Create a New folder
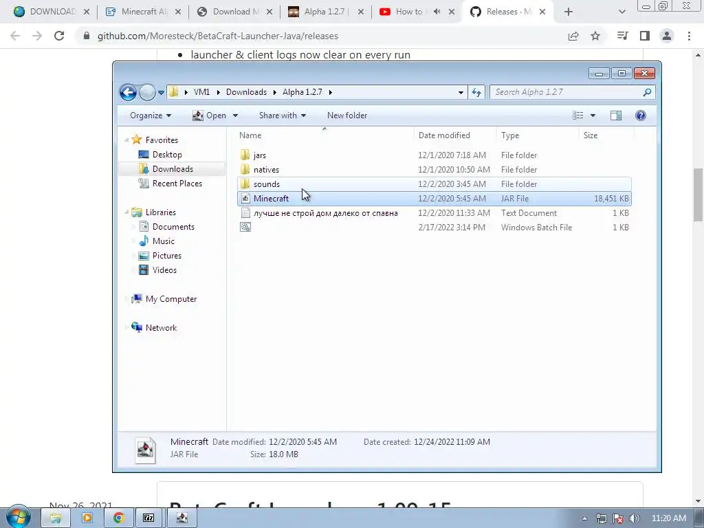The width and height of the screenshot is (704, 528). (x=347, y=115)
